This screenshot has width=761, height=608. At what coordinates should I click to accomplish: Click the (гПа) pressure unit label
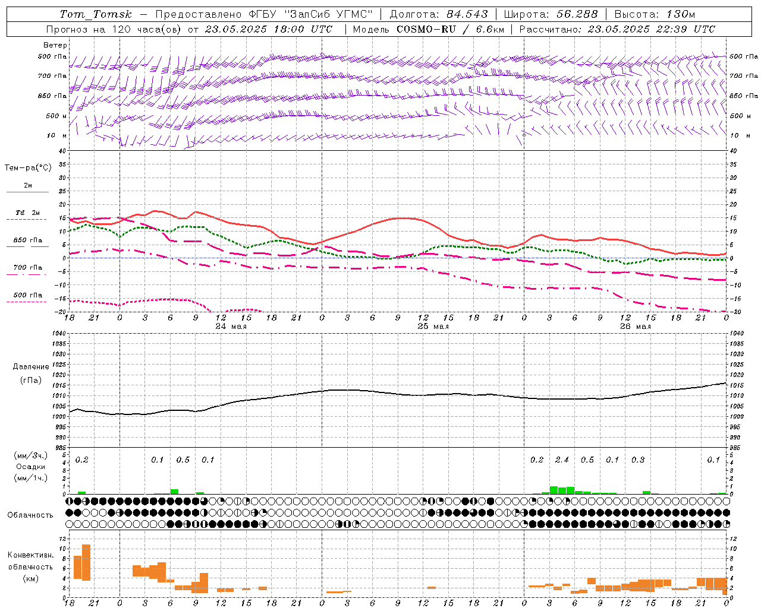(31, 381)
